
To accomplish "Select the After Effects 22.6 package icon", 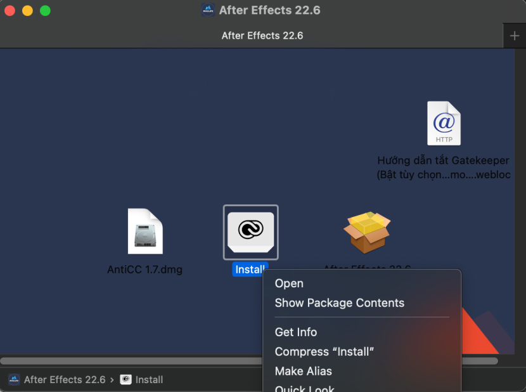I will click(x=368, y=232).
